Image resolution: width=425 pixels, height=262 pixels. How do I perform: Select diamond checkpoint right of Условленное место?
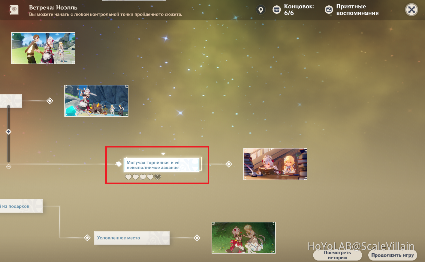(197, 238)
